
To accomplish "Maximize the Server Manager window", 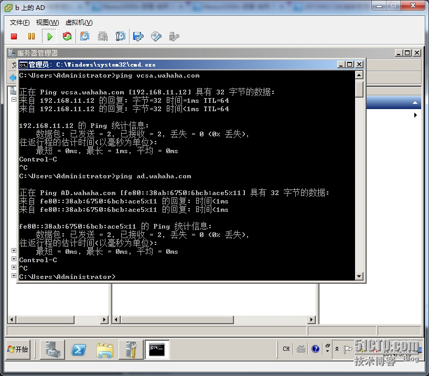I will tap(407, 53).
